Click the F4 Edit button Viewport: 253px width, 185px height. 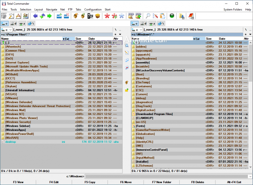click(54, 182)
